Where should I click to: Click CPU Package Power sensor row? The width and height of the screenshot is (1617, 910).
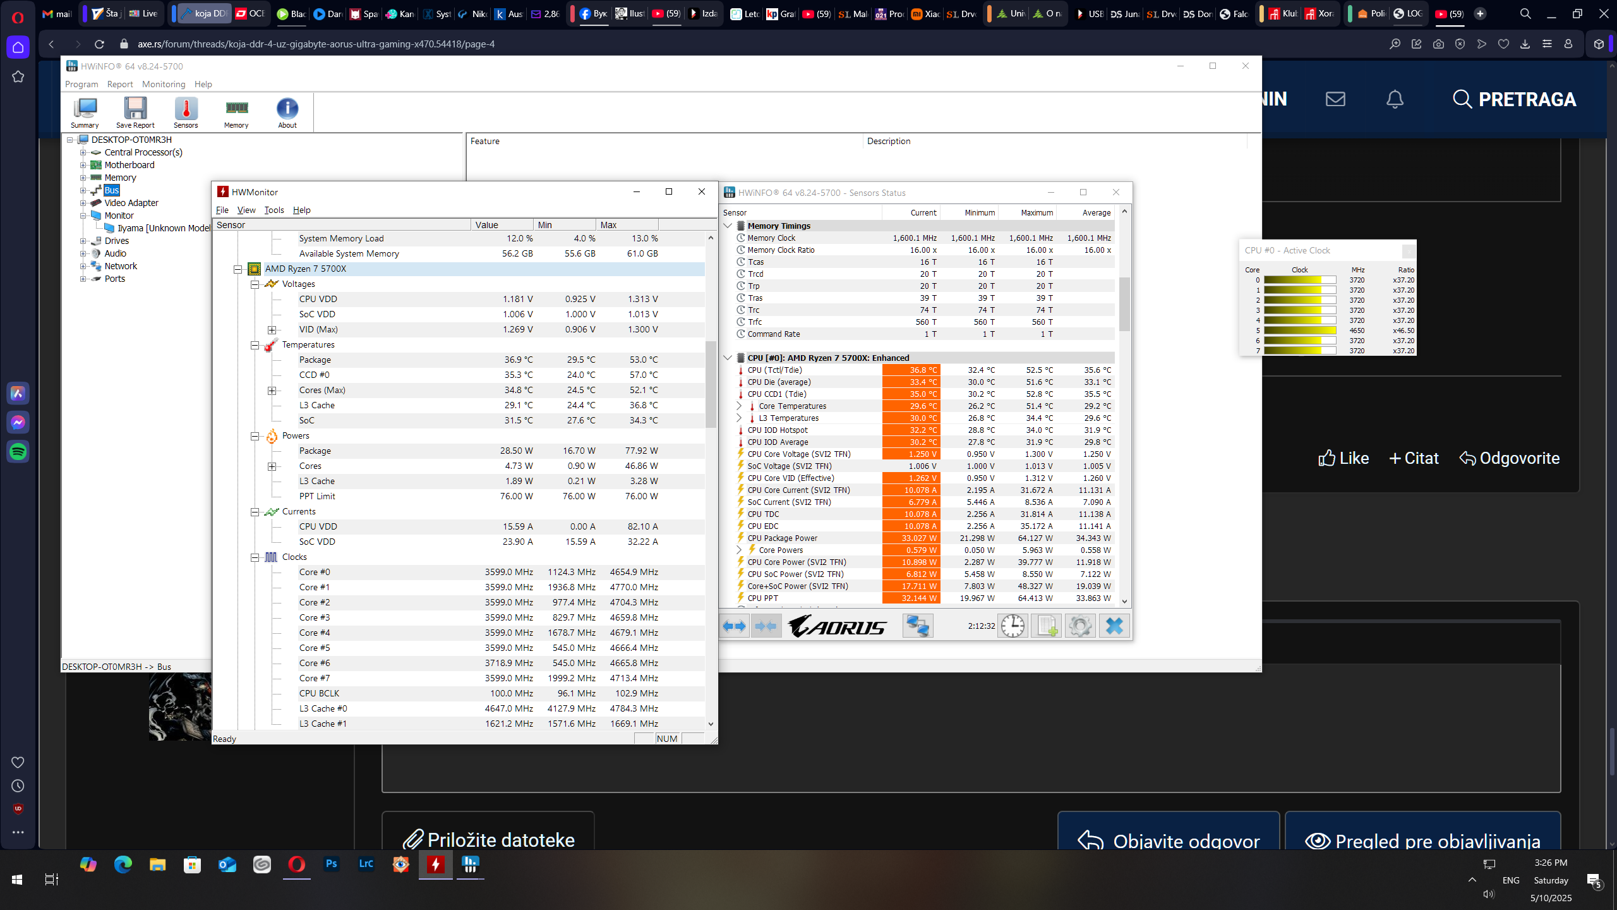[x=919, y=538]
